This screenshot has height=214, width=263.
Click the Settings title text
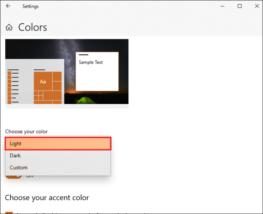30,6
